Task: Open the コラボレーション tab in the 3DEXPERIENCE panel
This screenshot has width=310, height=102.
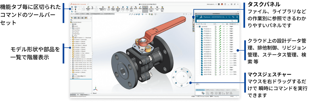Action: (210, 90)
